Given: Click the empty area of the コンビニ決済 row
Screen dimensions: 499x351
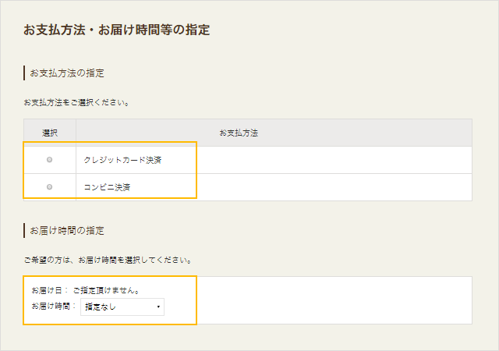Looking at the screenshot, I should (x=334, y=187).
